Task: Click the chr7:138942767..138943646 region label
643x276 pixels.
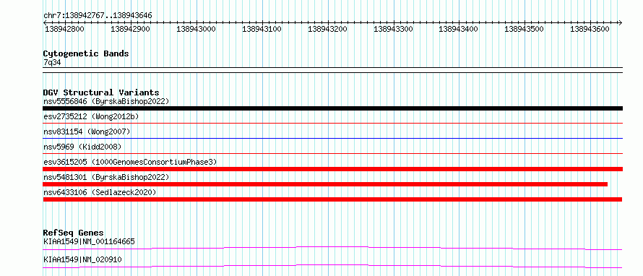Action: tap(98, 15)
